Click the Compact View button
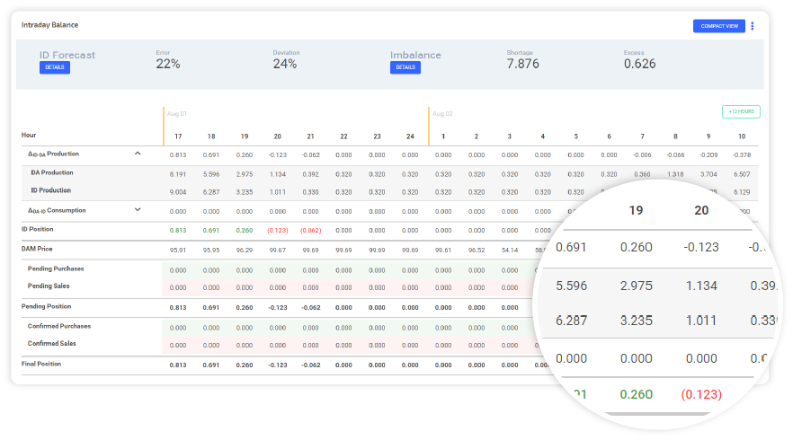The image size is (793, 440). coord(718,26)
